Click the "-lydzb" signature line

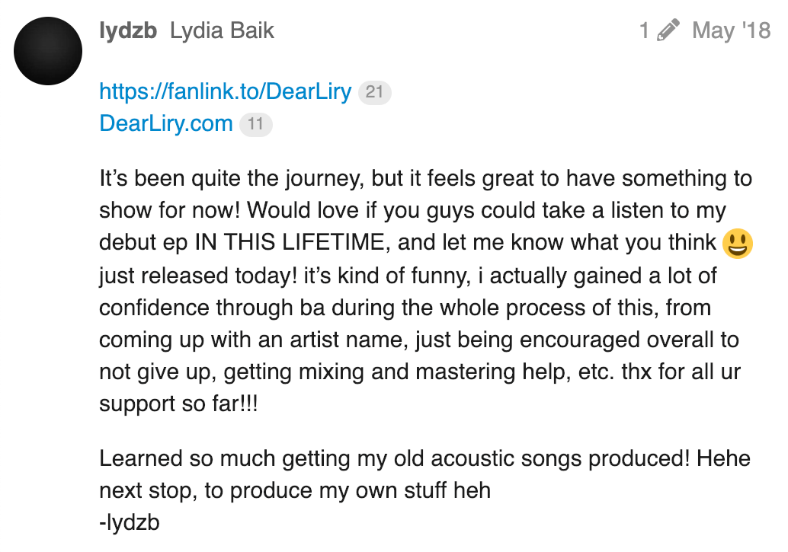click(x=129, y=523)
